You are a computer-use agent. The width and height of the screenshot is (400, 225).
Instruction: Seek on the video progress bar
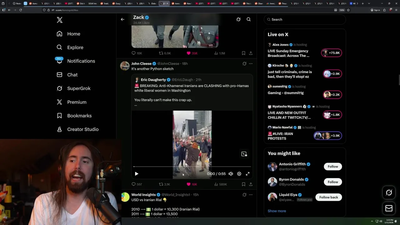192,167
